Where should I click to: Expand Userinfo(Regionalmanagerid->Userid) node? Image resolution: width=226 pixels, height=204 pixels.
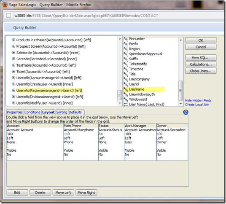[13, 90]
